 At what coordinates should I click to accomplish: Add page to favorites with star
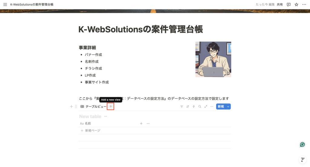coord(296,4)
